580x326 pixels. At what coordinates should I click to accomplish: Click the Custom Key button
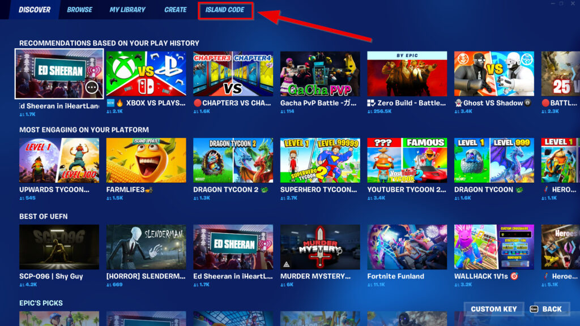click(x=494, y=309)
